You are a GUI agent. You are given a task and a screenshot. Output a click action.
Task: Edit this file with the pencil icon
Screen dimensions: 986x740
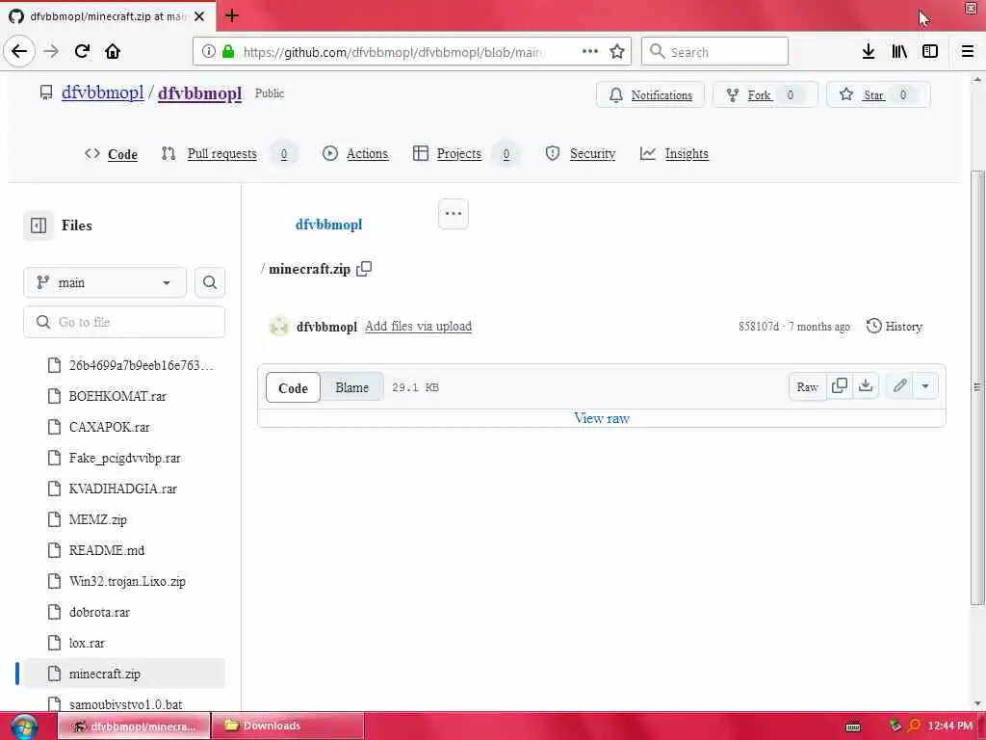900,386
